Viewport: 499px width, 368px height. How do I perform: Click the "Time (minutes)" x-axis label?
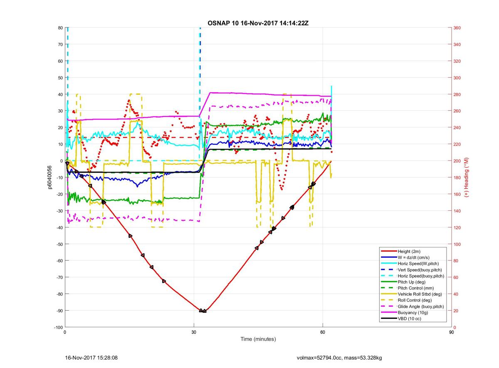[258, 339]
